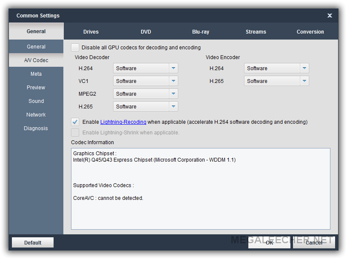Select Network in the sidebar
This screenshot has height=259, width=347.
click(36, 115)
